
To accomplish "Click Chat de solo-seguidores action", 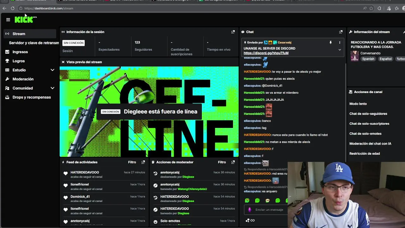I will (368, 114).
